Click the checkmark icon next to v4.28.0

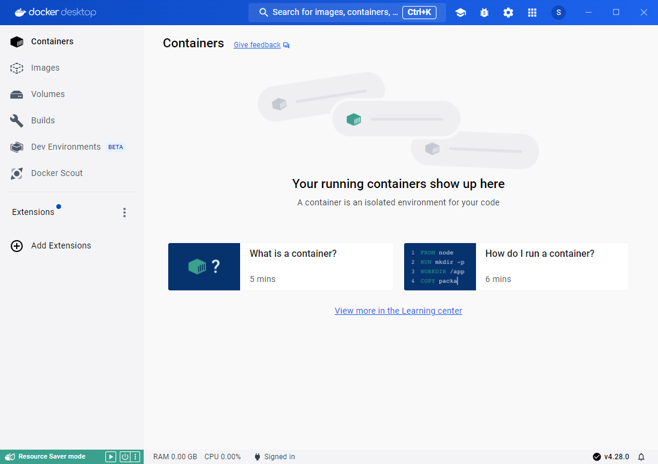[597, 457]
